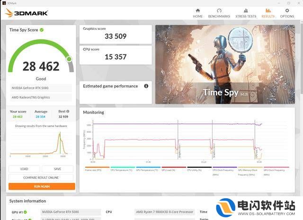Toggle Frame rate (FPS) legend item

click(97, 169)
